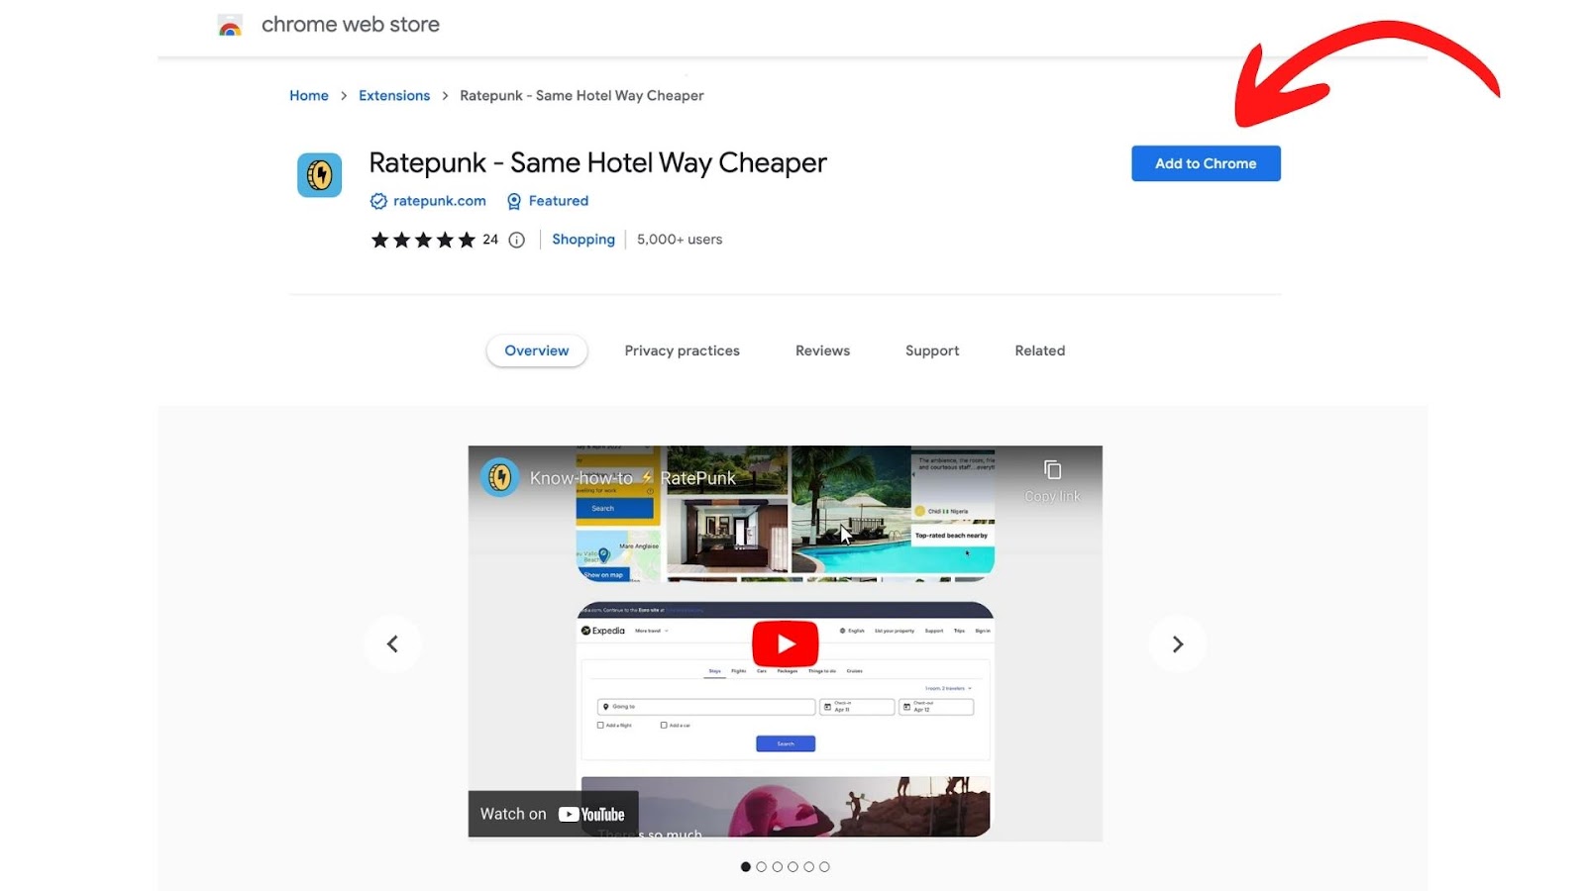Select the Overview tab

pos(537,350)
